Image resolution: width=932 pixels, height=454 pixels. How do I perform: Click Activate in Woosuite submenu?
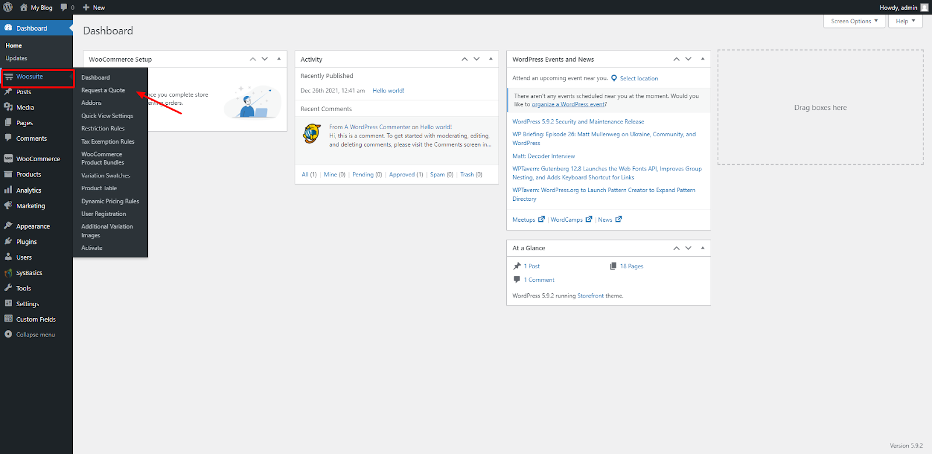click(92, 248)
